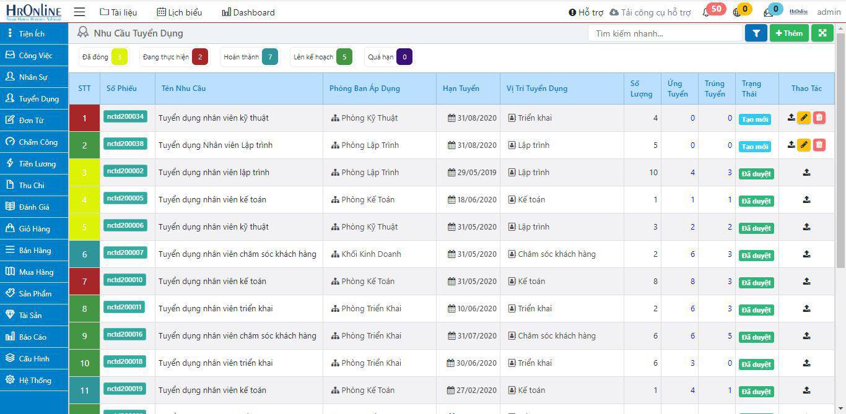Click the quick search input field
The width and height of the screenshot is (846, 414).
pos(663,33)
